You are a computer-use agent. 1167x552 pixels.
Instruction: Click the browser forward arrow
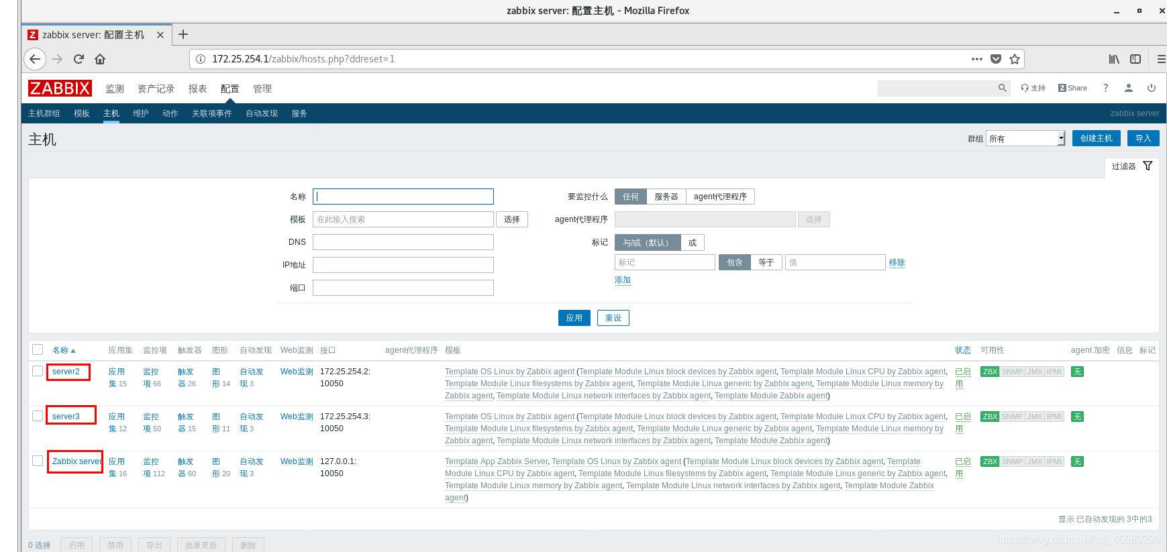57,59
